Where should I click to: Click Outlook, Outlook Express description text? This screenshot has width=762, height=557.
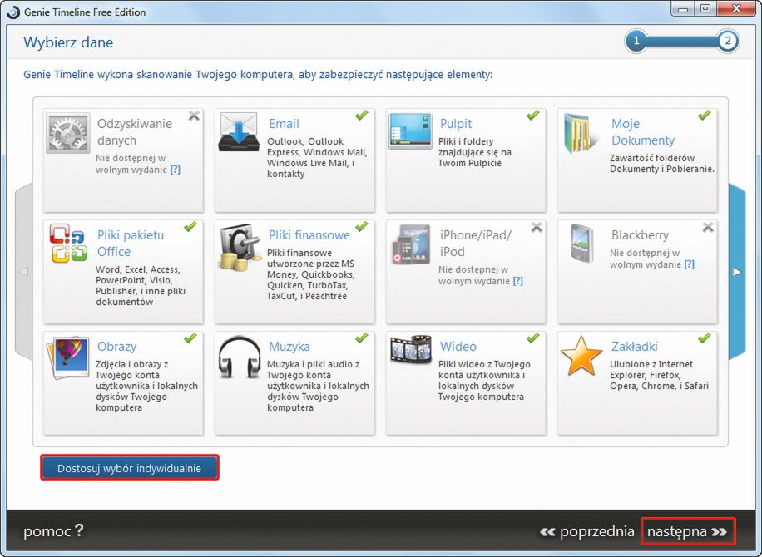point(317,158)
